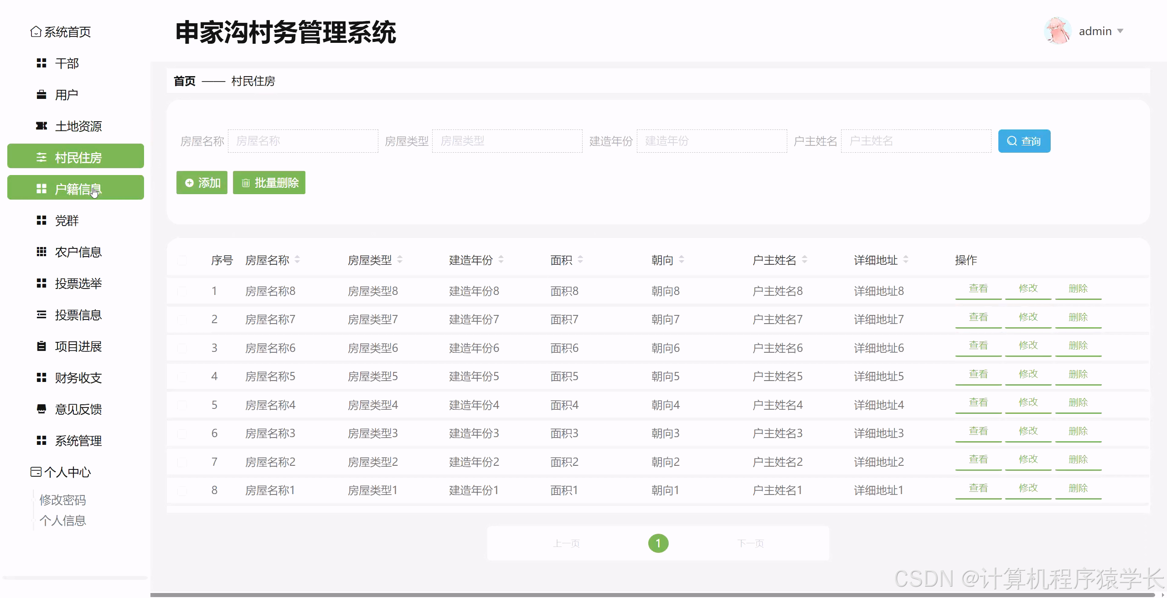
Task: Toggle the select-all checkbox in table header
Action: [182, 261]
